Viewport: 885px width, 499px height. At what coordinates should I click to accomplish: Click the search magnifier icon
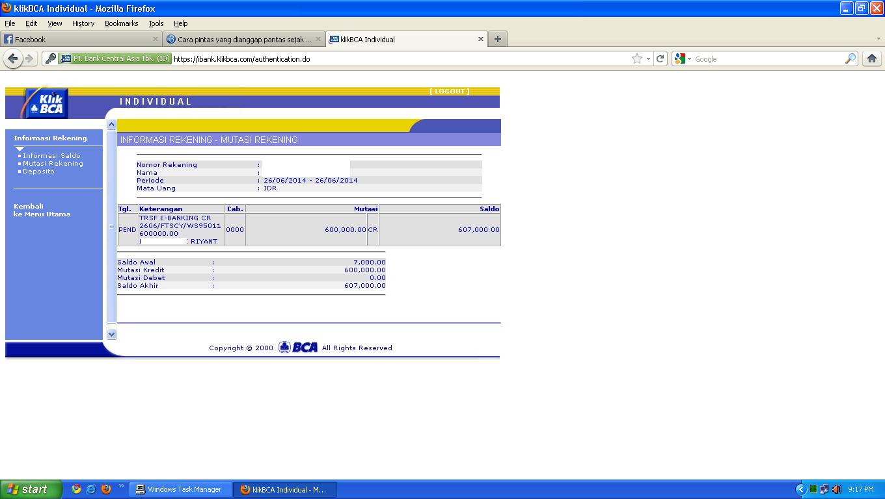tap(851, 58)
